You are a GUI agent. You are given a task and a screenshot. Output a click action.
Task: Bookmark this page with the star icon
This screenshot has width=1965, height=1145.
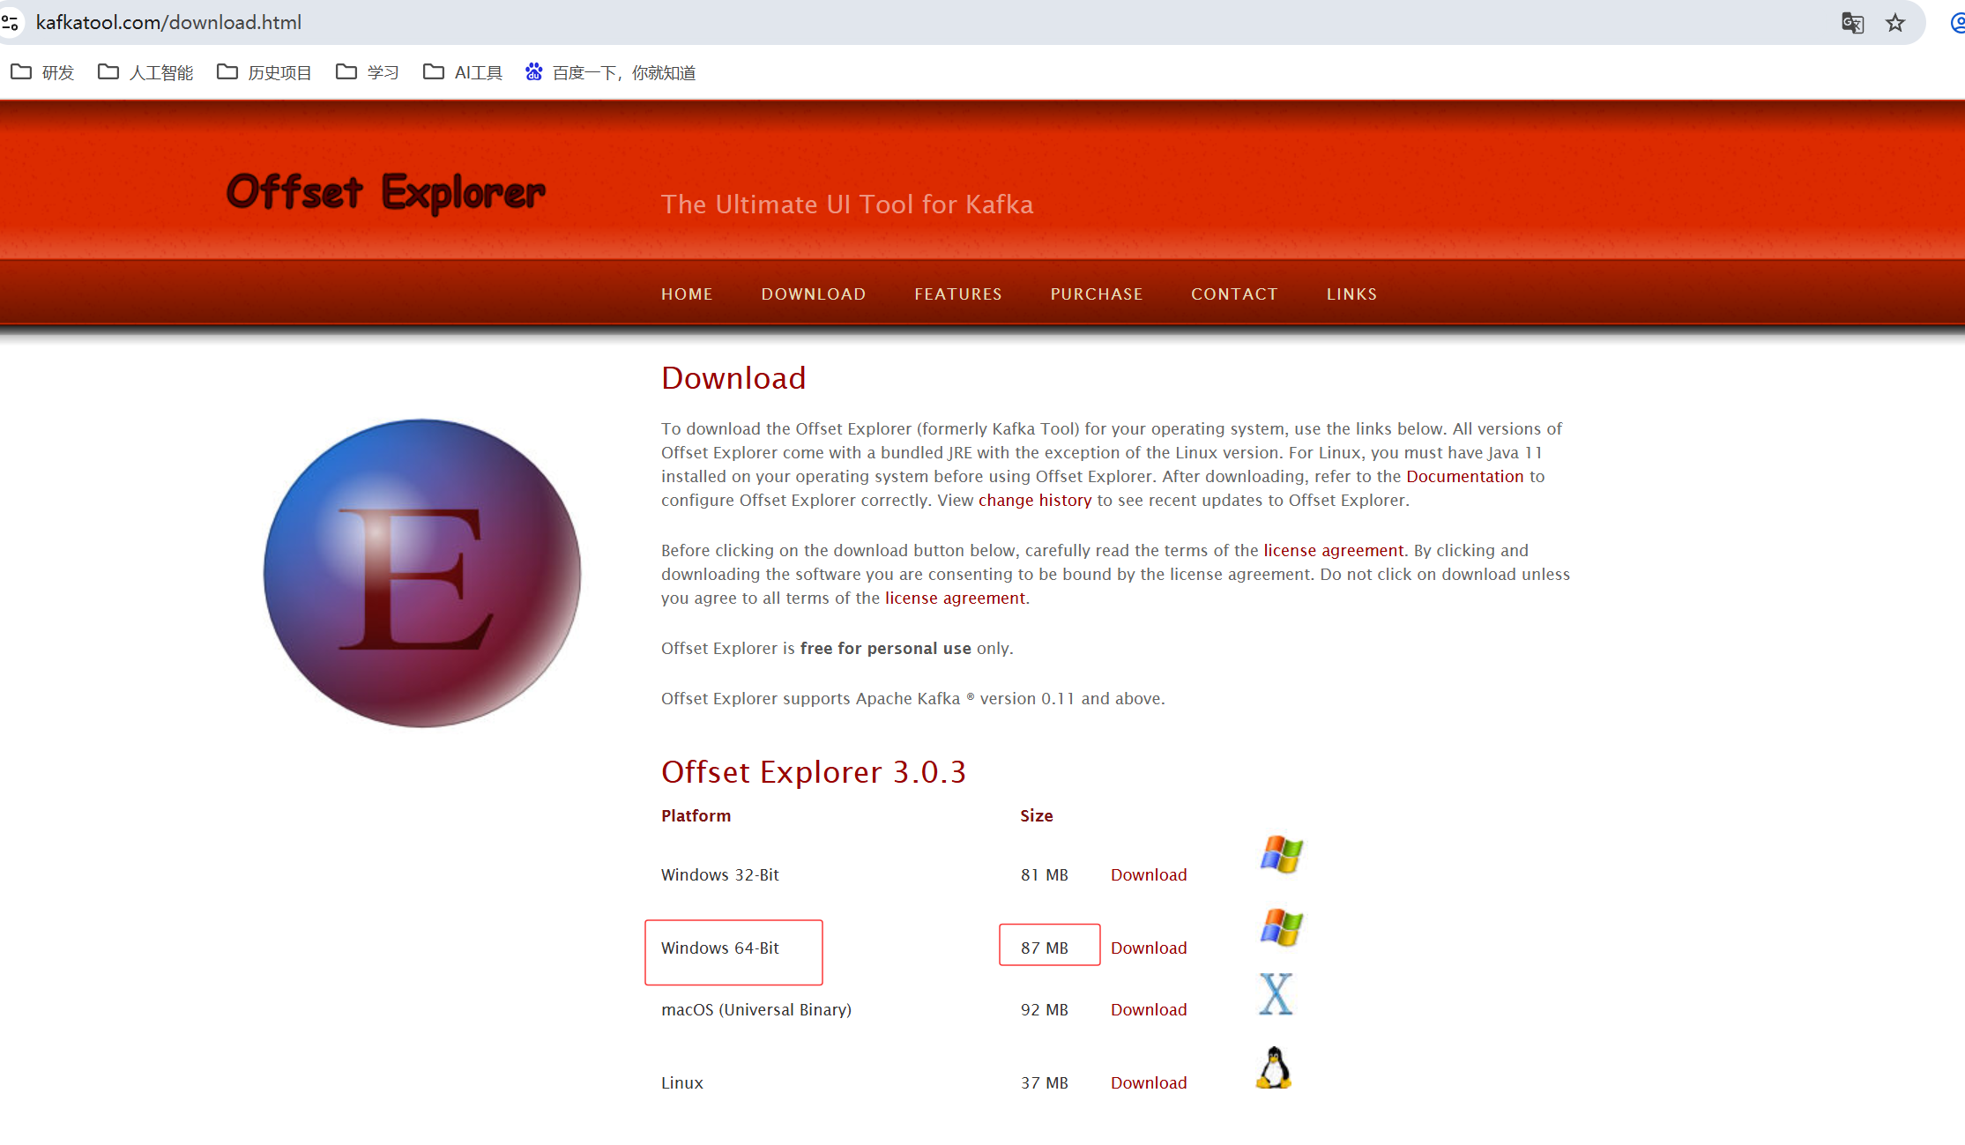tap(1895, 23)
